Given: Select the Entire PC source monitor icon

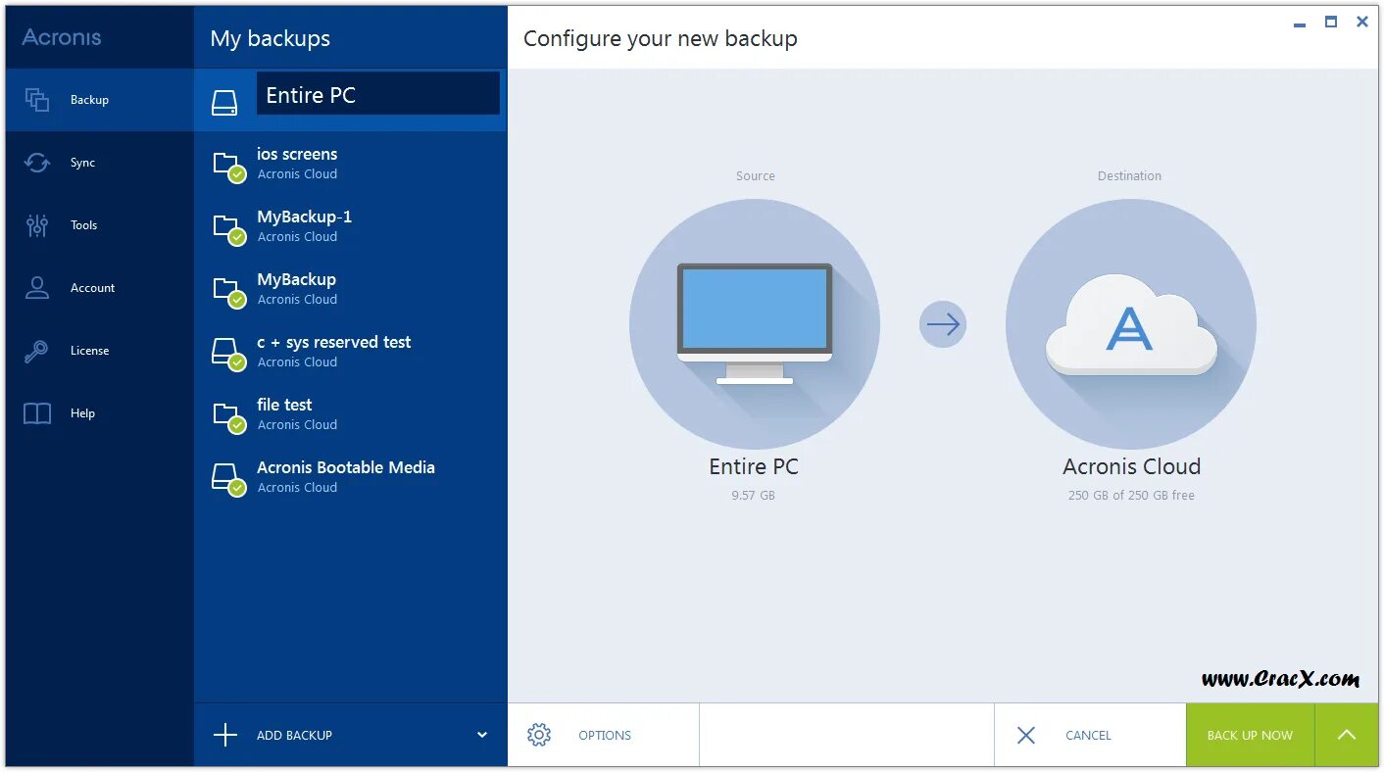Looking at the screenshot, I should point(754,324).
